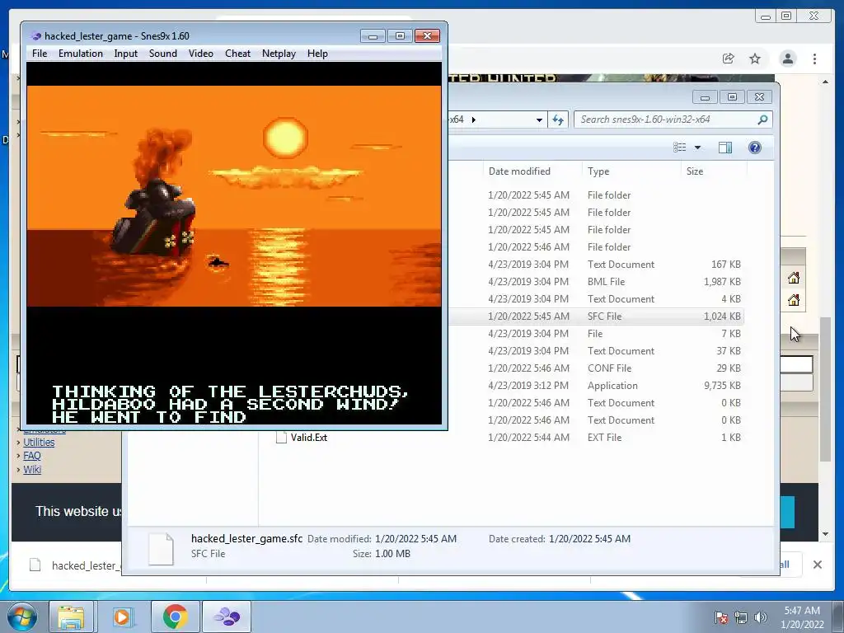Close Chrome's download bar

tap(817, 565)
